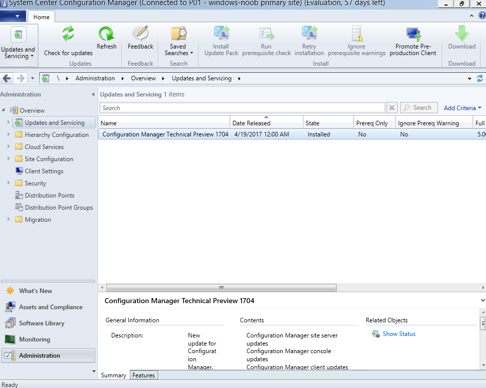
Task: Open the Feedback pencil icon
Action: [x=140, y=33]
